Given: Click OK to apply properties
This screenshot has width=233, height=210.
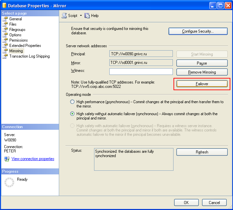Looking at the screenshot, I should (186, 203).
